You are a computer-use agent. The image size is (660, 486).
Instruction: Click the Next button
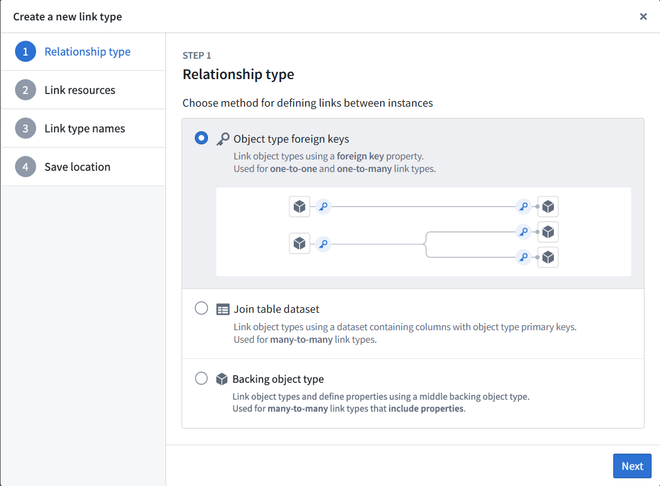(x=632, y=466)
